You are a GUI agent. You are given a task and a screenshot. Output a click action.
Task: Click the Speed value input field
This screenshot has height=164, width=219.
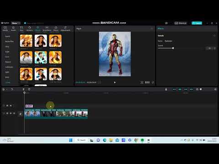[x=209, y=48]
